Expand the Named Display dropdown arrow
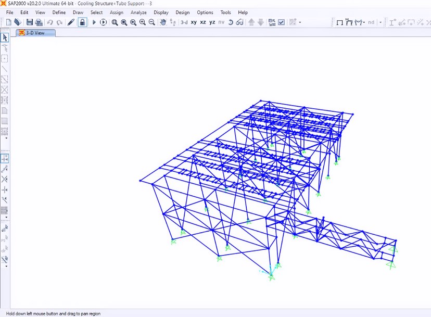 (300, 22)
